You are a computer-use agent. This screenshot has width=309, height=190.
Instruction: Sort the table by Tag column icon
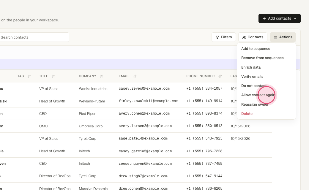tap(29, 76)
